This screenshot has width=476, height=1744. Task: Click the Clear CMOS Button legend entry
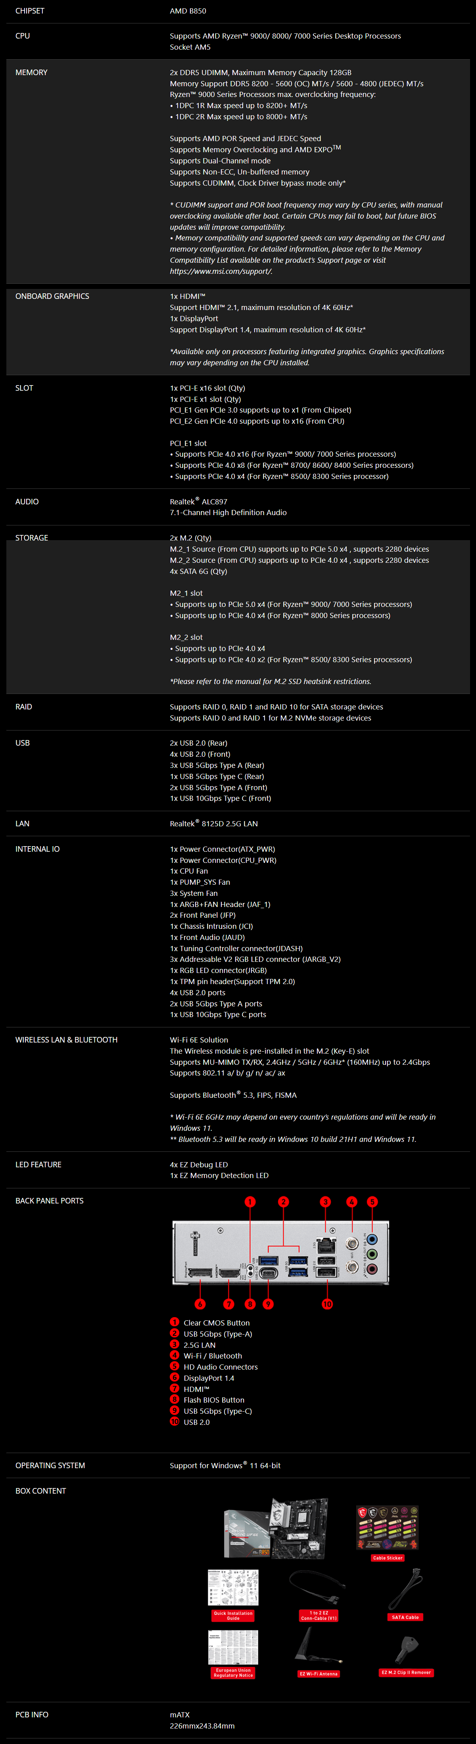click(x=216, y=1323)
